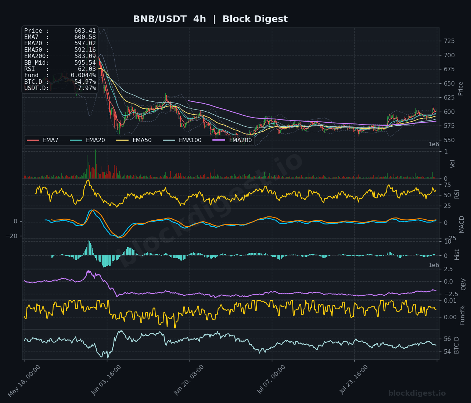Click the OBV panel axis title

[x=464, y=284]
